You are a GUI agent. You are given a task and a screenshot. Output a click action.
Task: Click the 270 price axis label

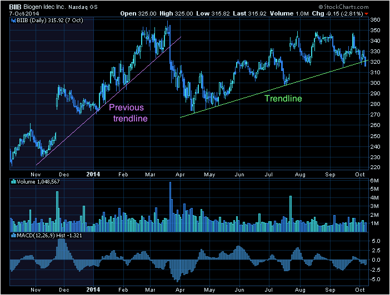(376, 115)
